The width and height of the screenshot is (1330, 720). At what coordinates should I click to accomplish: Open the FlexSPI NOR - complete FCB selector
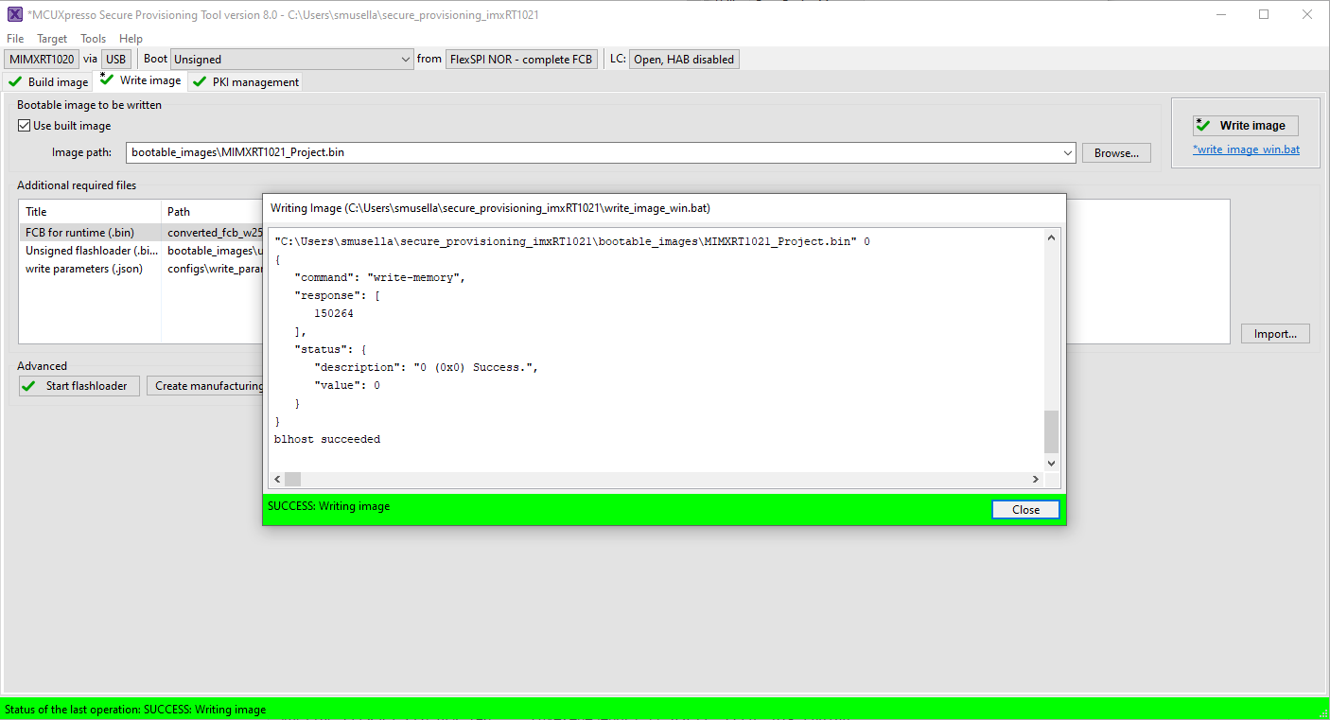click(521, 59)
